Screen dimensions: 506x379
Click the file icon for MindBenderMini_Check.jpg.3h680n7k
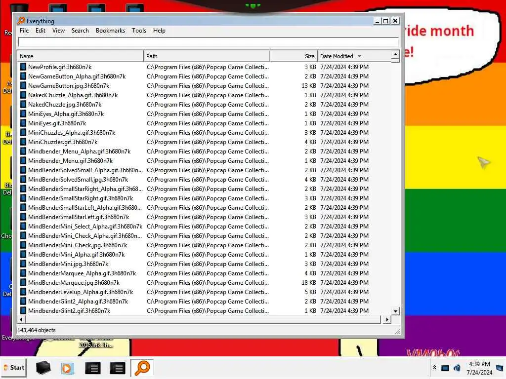click(23, 245)
